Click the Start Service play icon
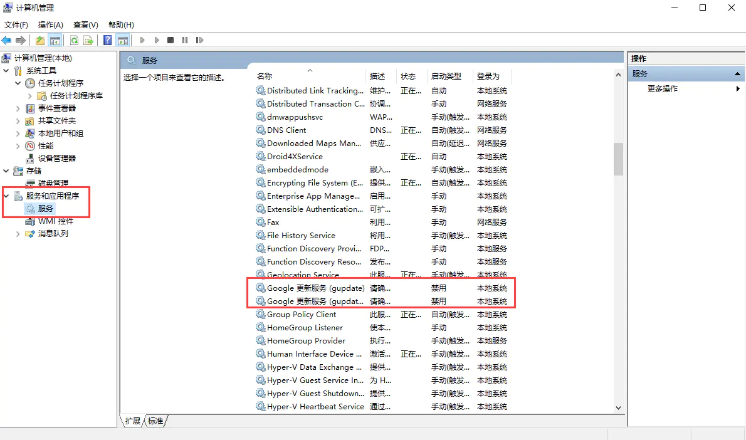The width and height of the screenshot is (746, 440). click(x=142, y=41)
